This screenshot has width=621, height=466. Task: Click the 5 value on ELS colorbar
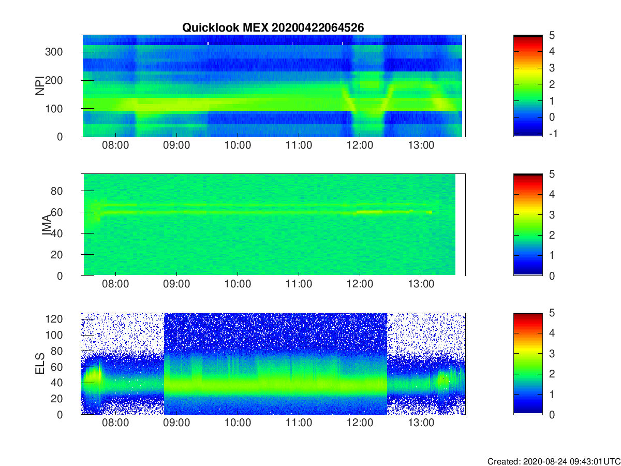[552, 313]
